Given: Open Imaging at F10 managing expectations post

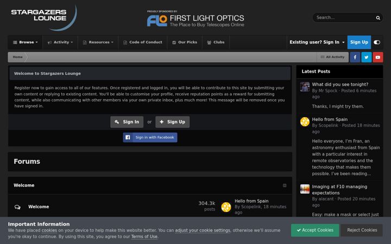Looking at the screenshot, I should click(x=339, y=190).
